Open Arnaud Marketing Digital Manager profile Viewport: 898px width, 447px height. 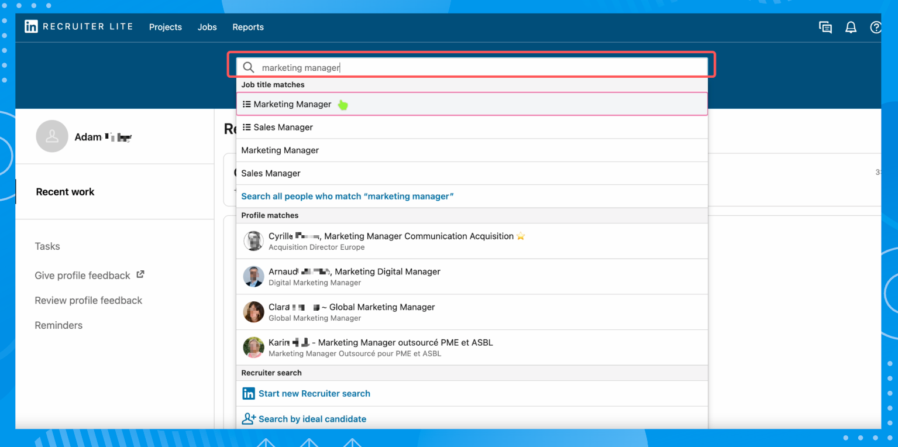tap(472, 277)
